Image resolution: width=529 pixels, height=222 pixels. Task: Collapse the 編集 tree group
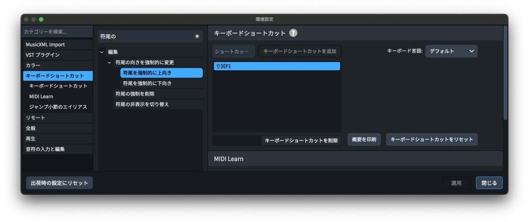click(102, 52)
